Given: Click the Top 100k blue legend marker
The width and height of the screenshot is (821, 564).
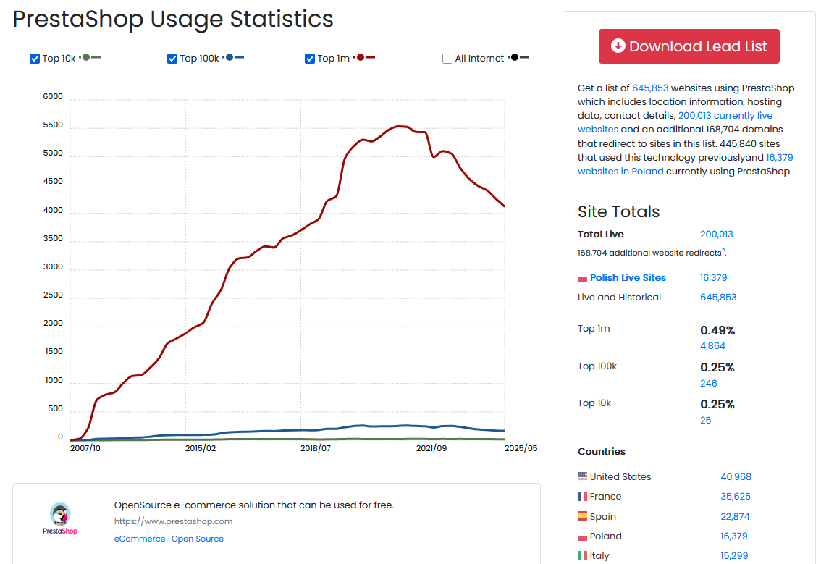Looking at the screenshot, I should tap(234, 57).
